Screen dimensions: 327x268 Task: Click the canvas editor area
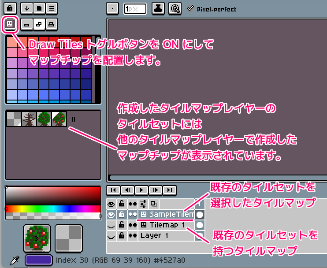(217, 98)
